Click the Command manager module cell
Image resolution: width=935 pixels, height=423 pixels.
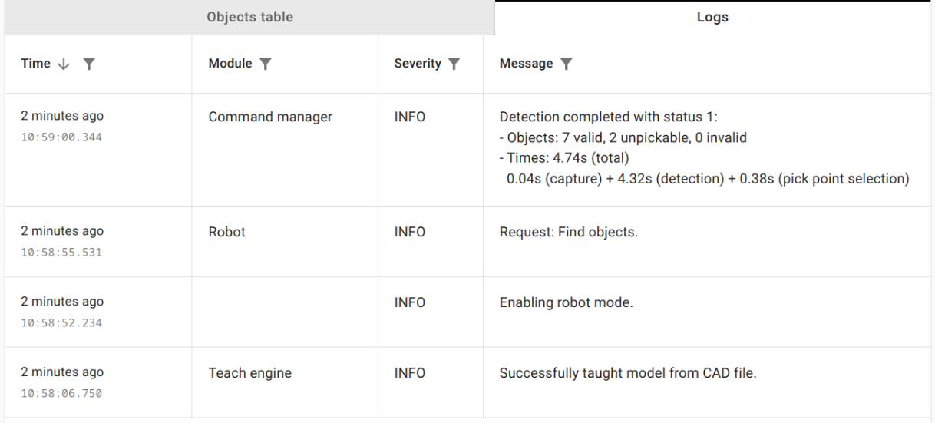270,117
